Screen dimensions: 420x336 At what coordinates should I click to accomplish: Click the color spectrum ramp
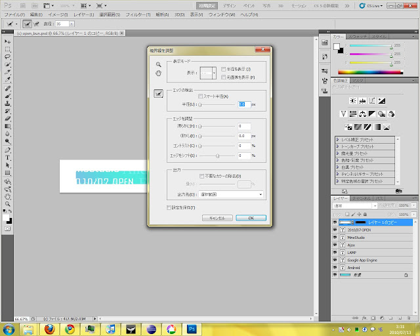point(370,72)
